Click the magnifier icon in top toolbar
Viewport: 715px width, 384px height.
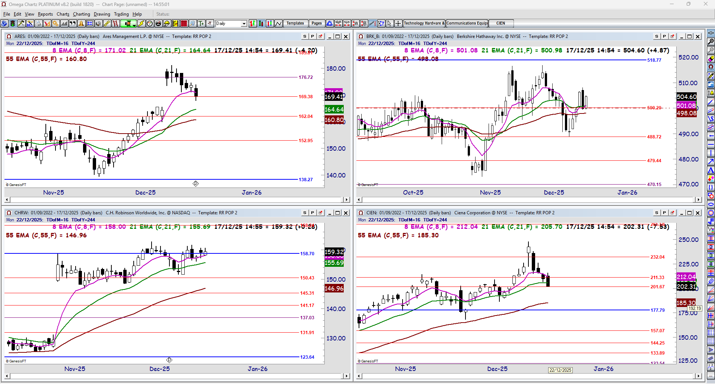coord(193,23)
